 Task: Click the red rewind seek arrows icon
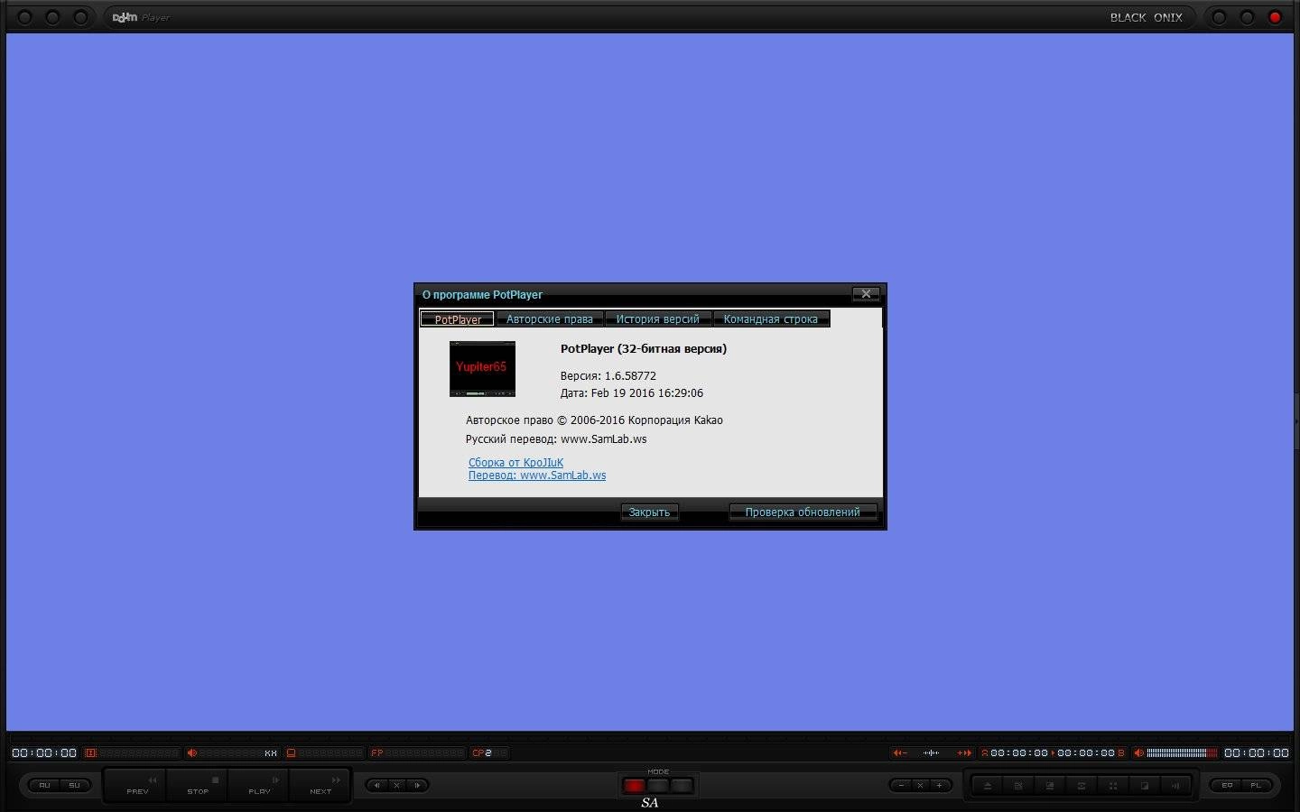(900, 752)
